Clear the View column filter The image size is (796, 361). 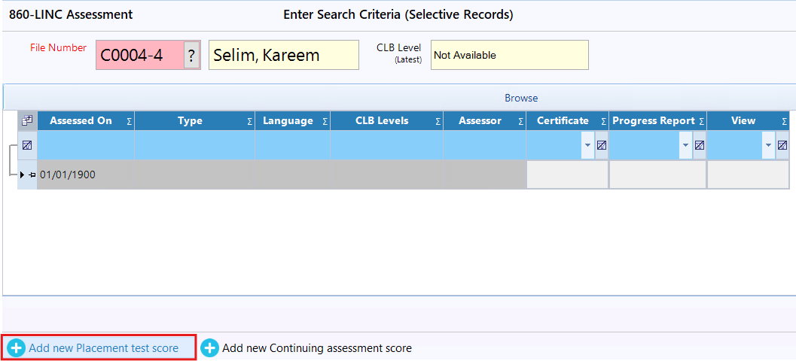(x=782, y=145)
